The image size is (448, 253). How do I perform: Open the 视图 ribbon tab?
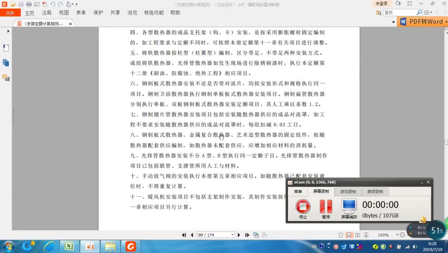click(x=64, y=13)
